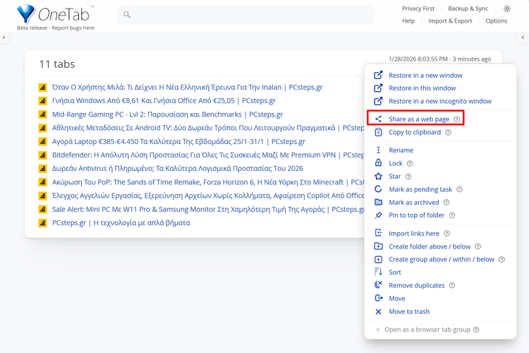The width and height of the screenshot is (529, 353).
Task: Click the Star icon in menu
Action: click(378, 176)
